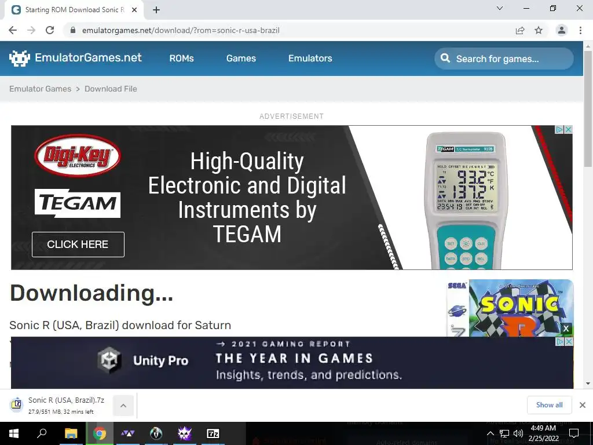Open AdChoices on Unity banner
Image resolution: width=593 pixels, height=445 pixels.
[x=560, y=341]
